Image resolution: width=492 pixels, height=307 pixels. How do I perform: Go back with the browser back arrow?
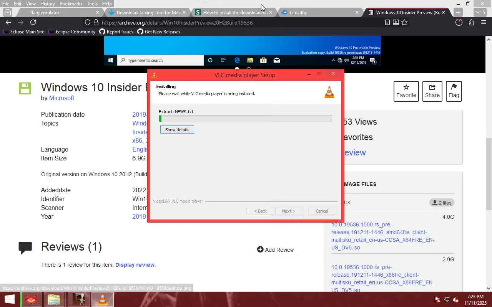[x=8, y=22]
